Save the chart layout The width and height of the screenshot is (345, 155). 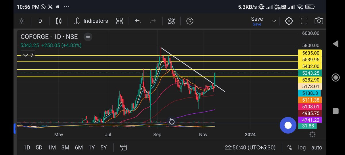point(257,21)
